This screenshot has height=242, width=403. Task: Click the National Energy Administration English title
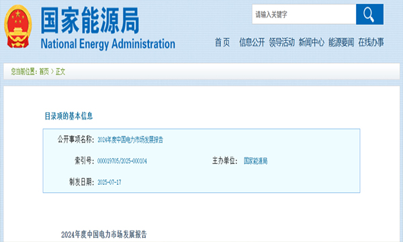coord(108,44)
